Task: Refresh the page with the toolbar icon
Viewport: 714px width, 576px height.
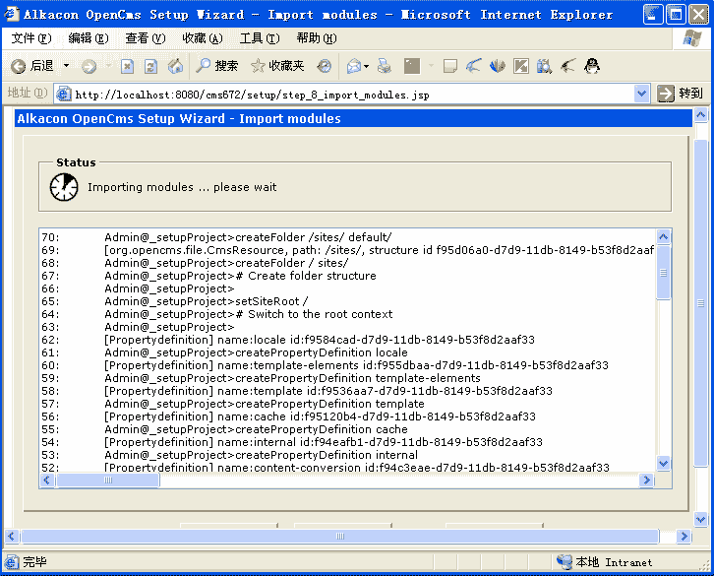Action: pyautogui.click(x=150, y=67)
